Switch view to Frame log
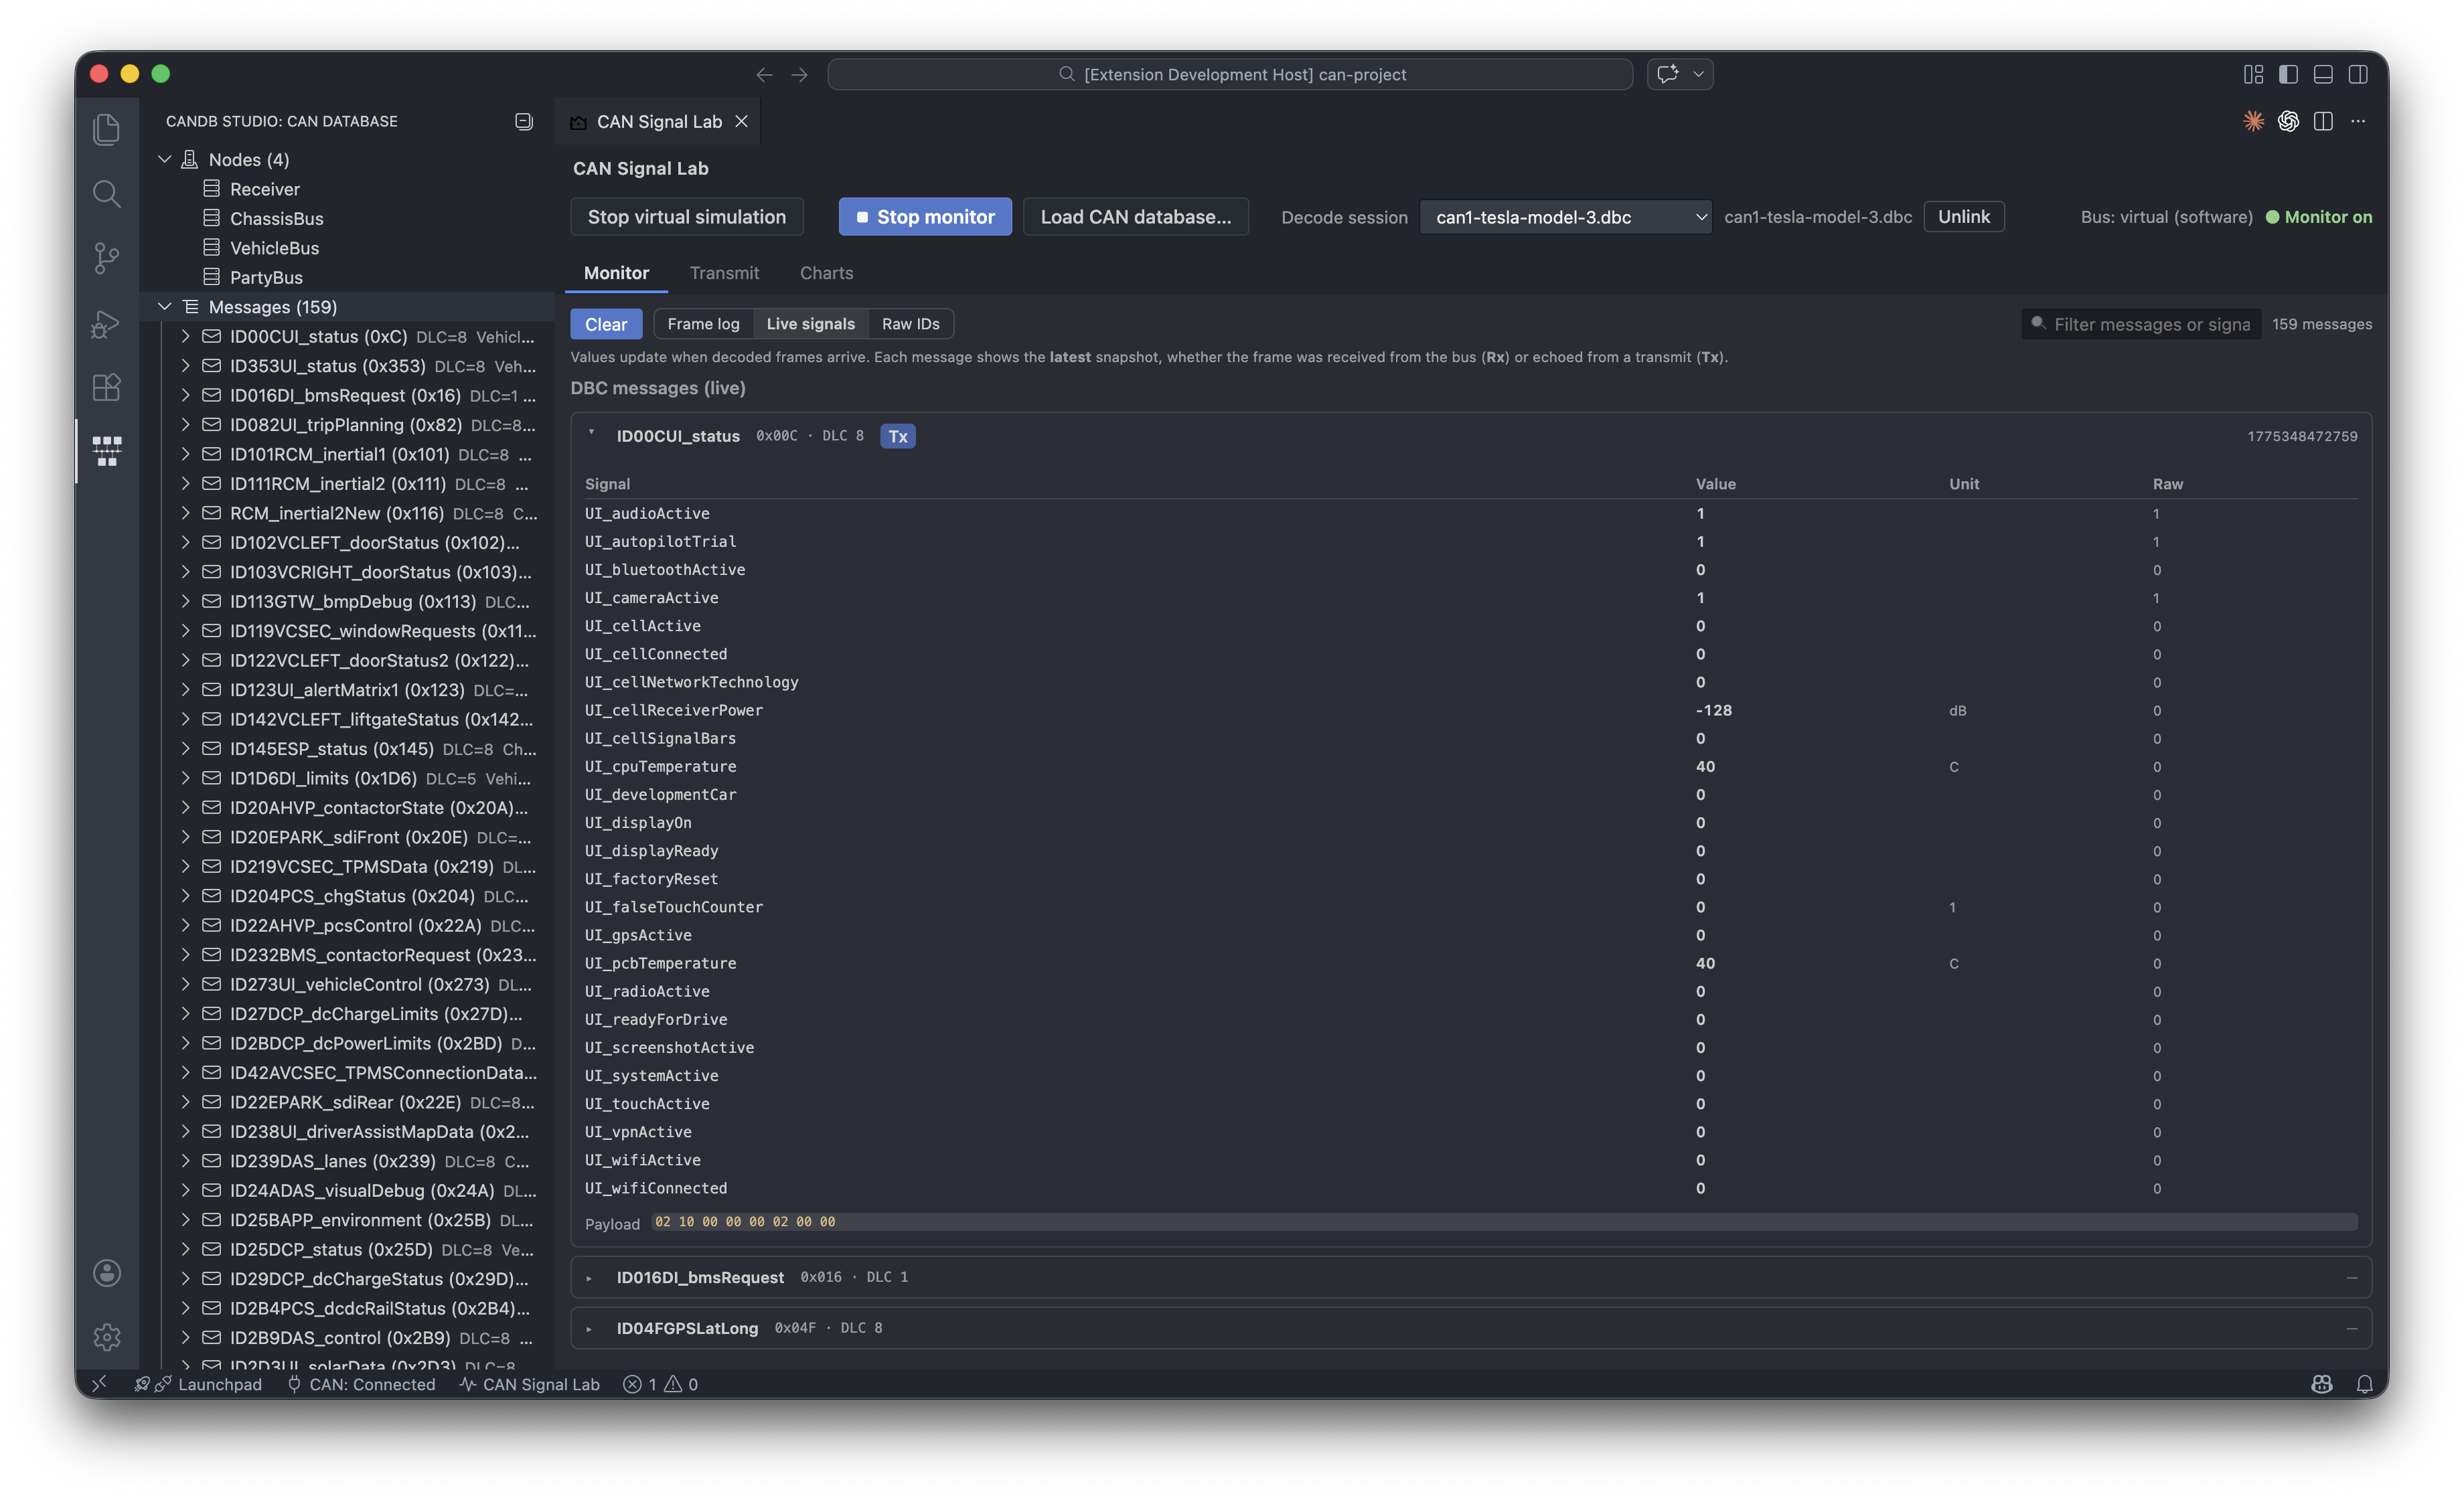The height and width of the screenshot is (1498, 2464). pos(703,324)
